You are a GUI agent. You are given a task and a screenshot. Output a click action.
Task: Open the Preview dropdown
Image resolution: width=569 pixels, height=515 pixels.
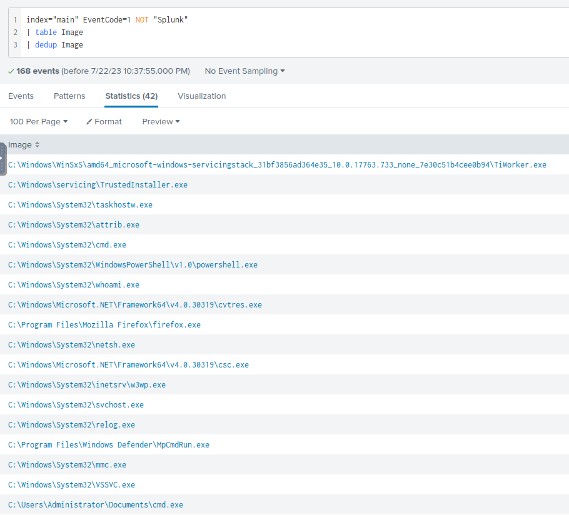point(161,122)
